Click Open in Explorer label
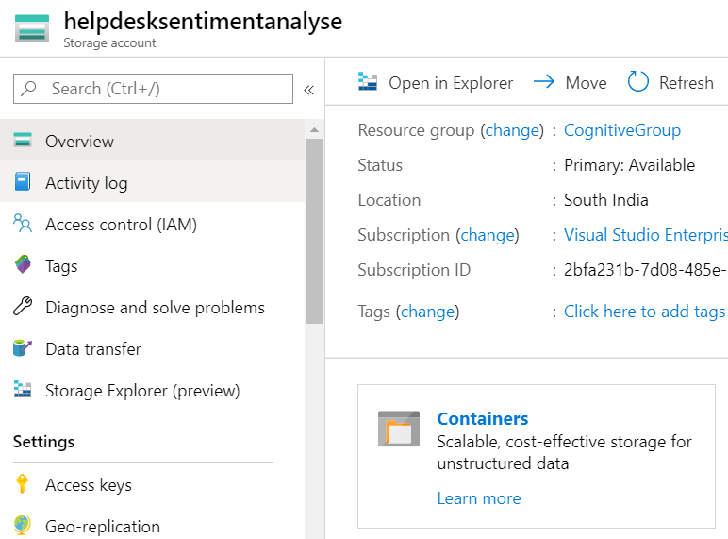 (451, 83)
